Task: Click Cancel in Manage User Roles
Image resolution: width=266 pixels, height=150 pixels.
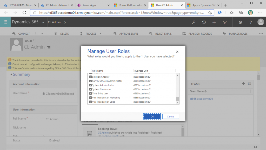Action: (170, 116)
